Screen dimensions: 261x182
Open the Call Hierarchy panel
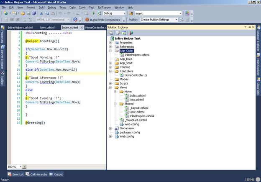(x=37, y=174)
